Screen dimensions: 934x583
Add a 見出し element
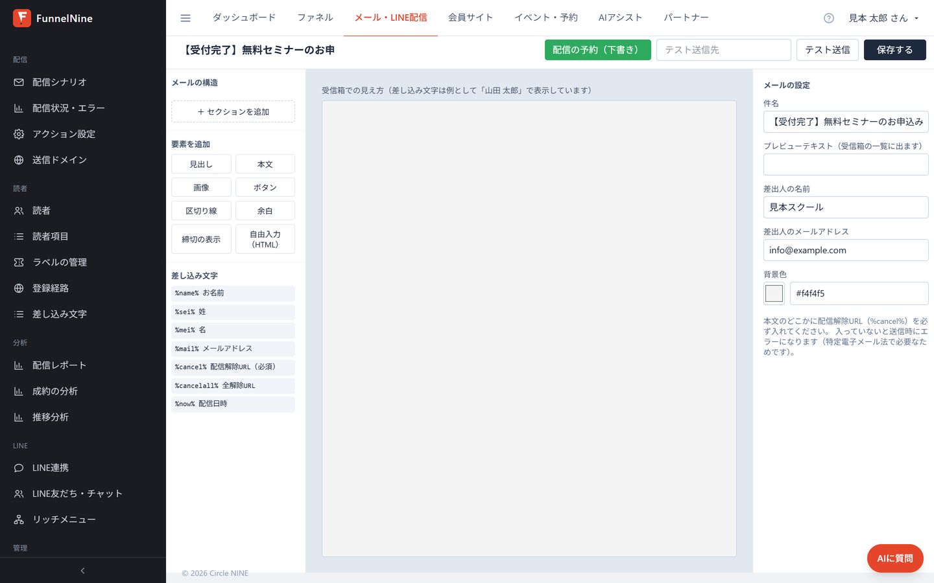tap(201, 165)
